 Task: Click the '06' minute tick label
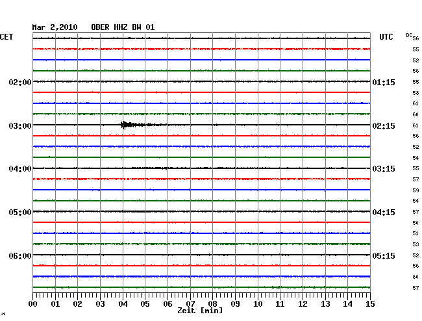coord(168,304)
